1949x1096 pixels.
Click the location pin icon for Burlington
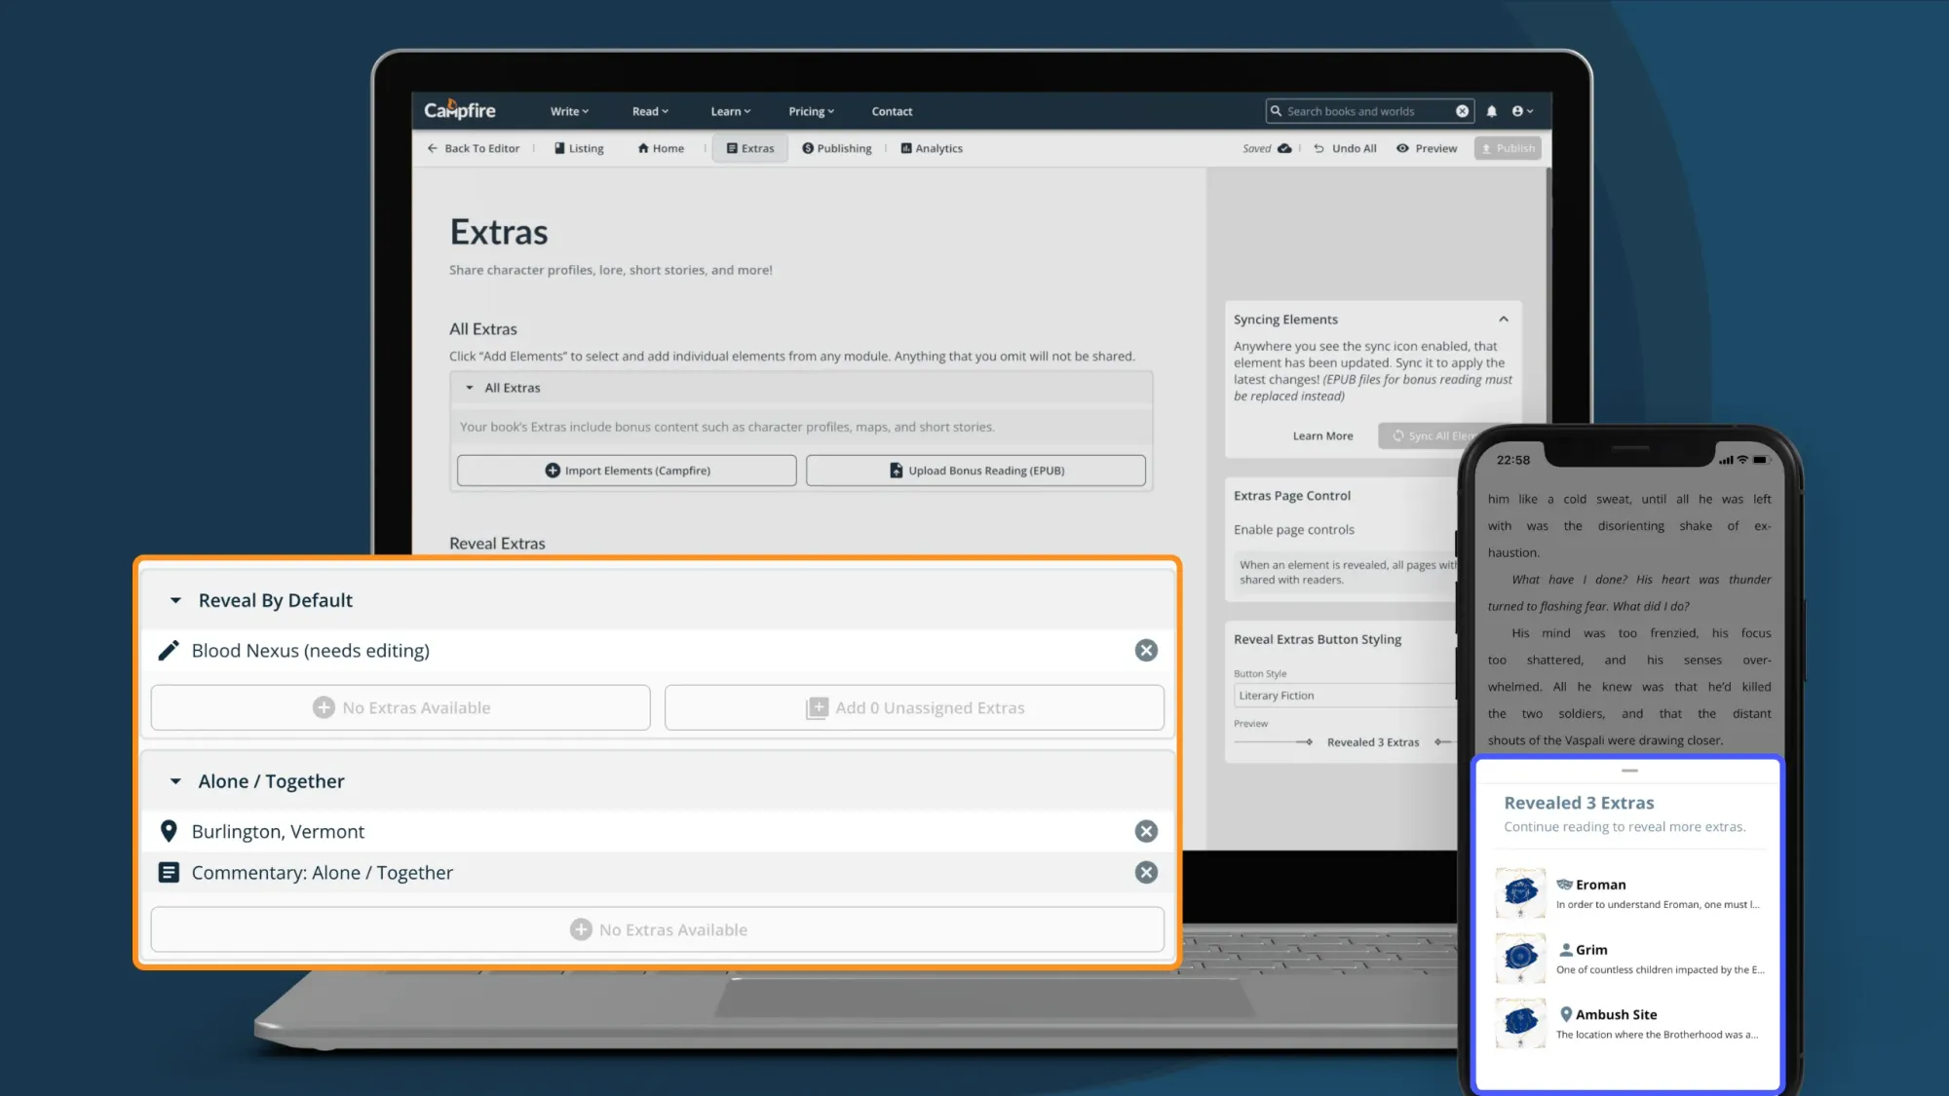[x=169, y=832]
